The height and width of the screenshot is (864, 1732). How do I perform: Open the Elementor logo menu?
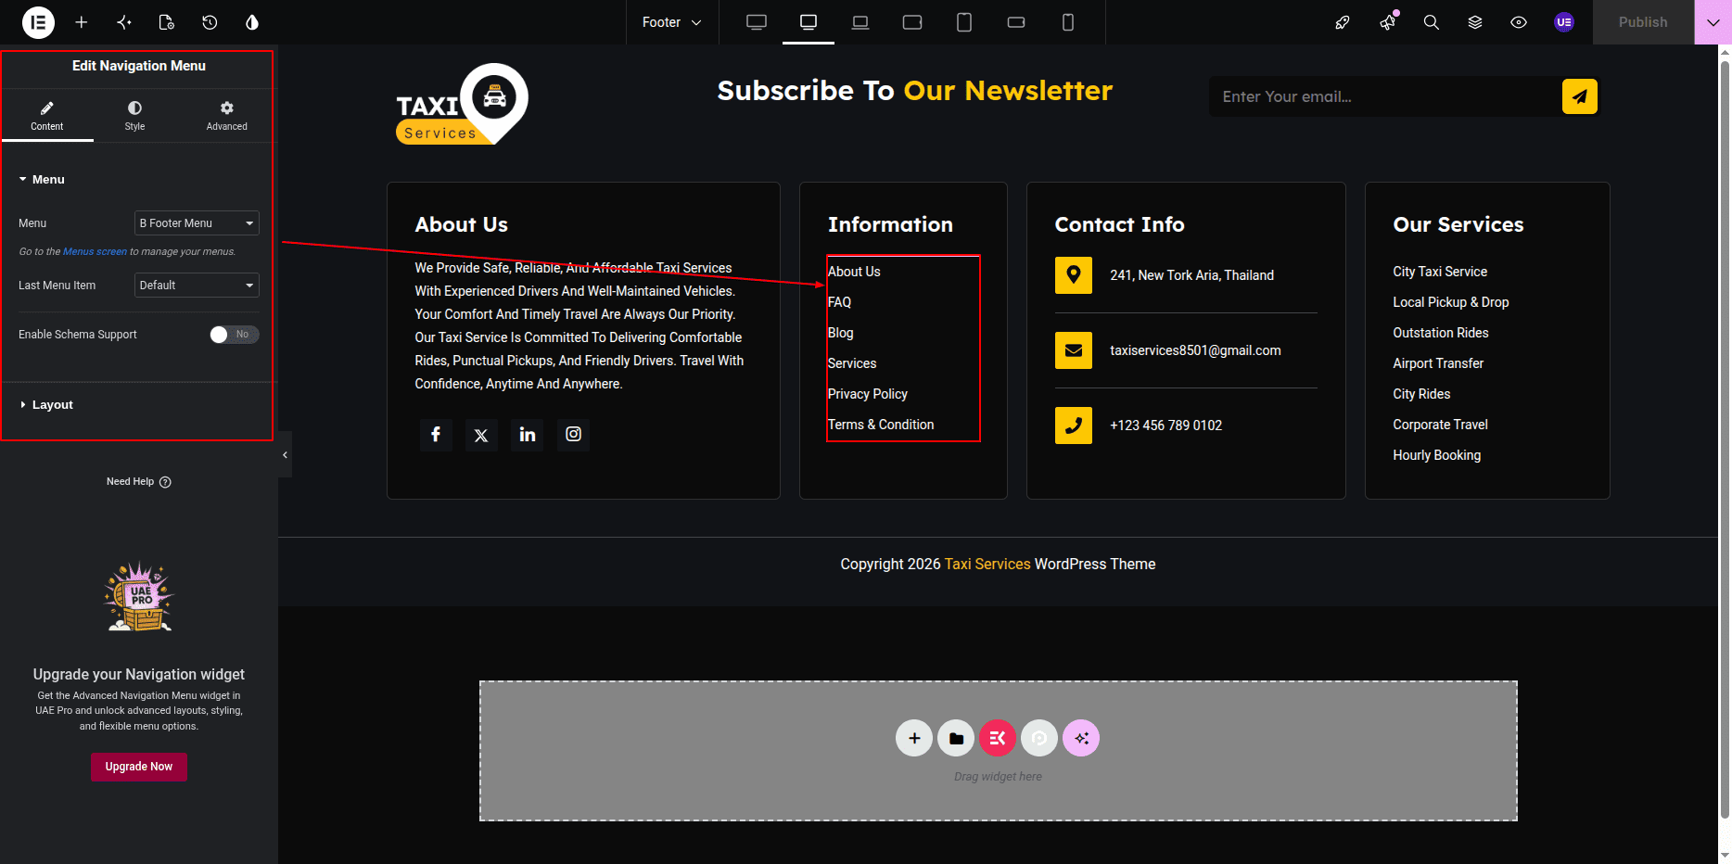pos(38,22)
